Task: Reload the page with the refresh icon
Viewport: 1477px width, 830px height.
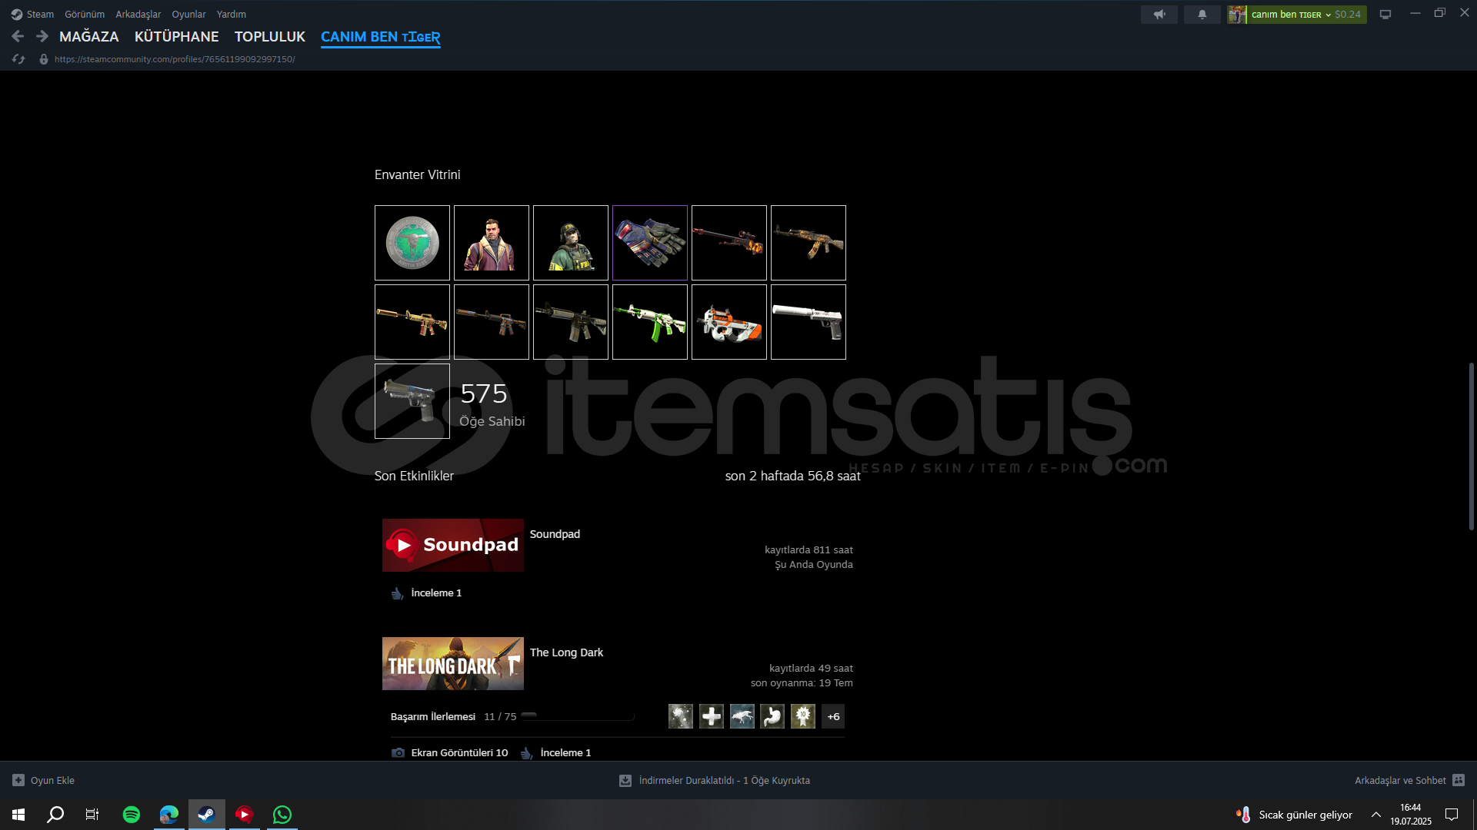Action: pyautogui.click(x=18, y=59)
